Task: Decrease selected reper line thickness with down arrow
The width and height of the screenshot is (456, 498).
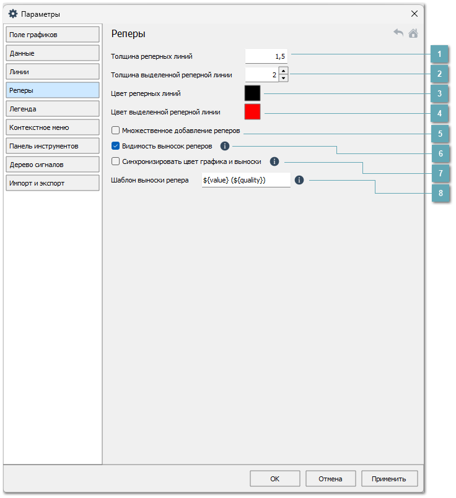Action: [283, 79]
